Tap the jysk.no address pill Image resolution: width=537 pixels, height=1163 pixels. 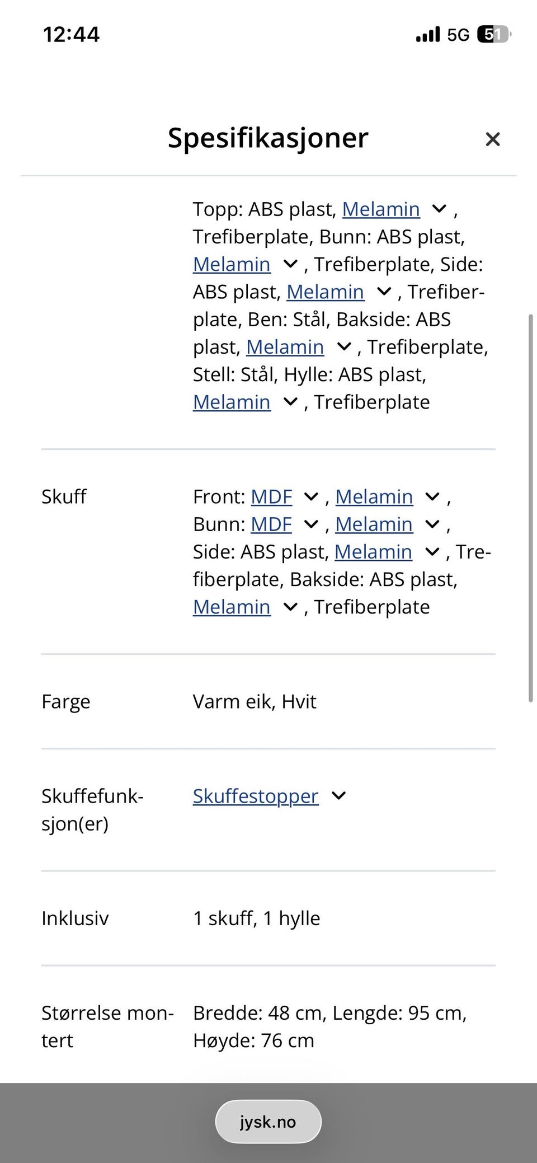pyautogui.click(x=268, y=1122)
